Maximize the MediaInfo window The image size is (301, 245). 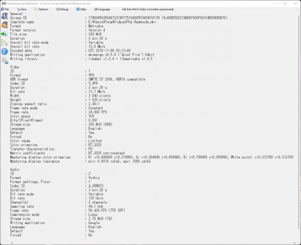coord(285,4)
